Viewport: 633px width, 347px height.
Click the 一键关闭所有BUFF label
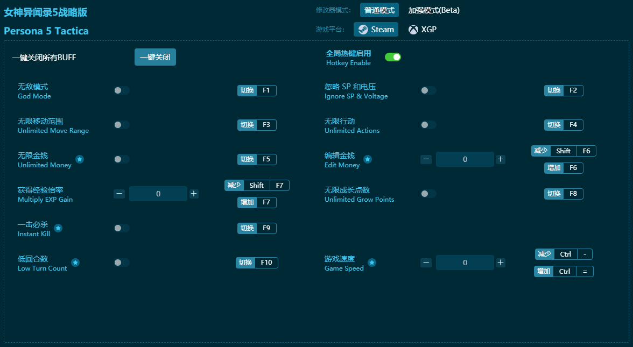point(44,58)
